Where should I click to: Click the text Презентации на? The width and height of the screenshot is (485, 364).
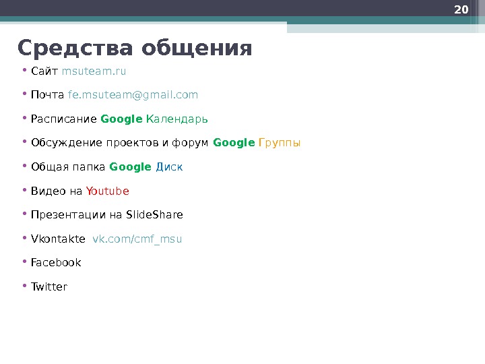(76, 215)
